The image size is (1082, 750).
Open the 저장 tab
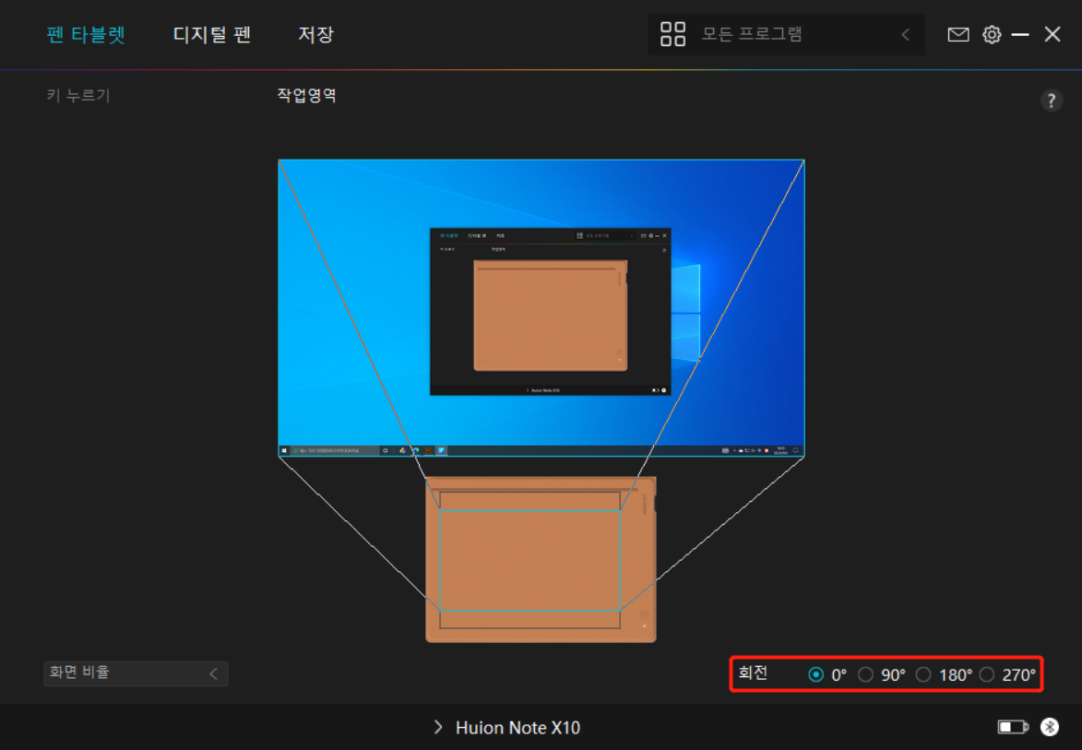315,35
